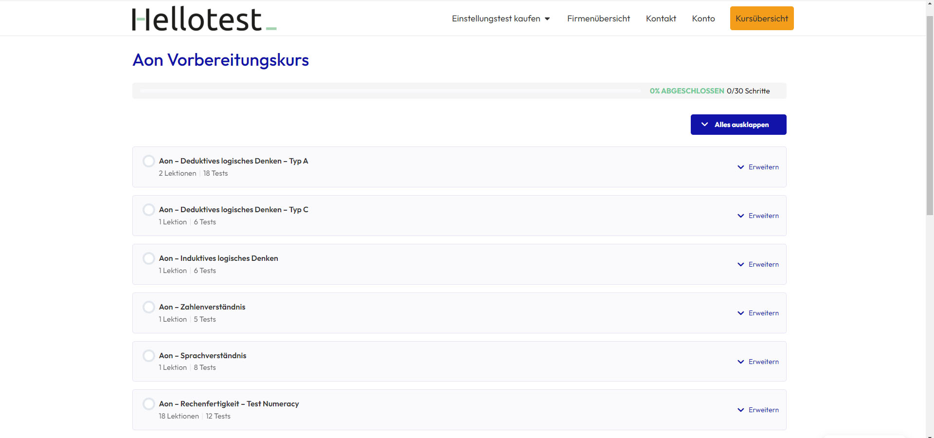Click status circle of Rechenfertigkeit Test Numeracy
934x438 pixels.
(x=149, y=404)
